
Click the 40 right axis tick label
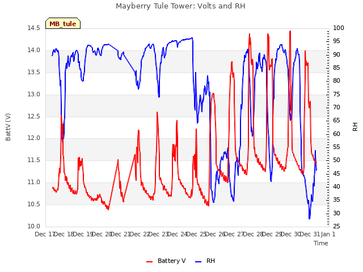point(336,186)
